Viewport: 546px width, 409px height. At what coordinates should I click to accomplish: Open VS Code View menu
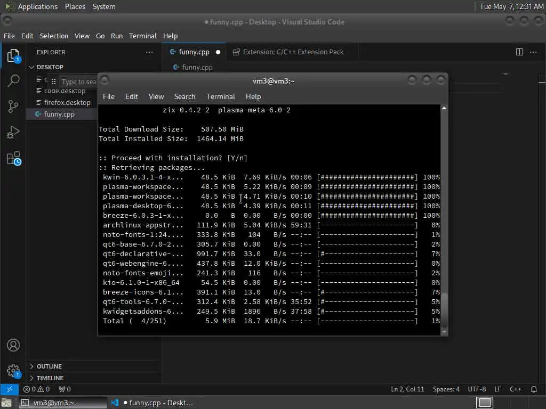(x=82, y=36)
